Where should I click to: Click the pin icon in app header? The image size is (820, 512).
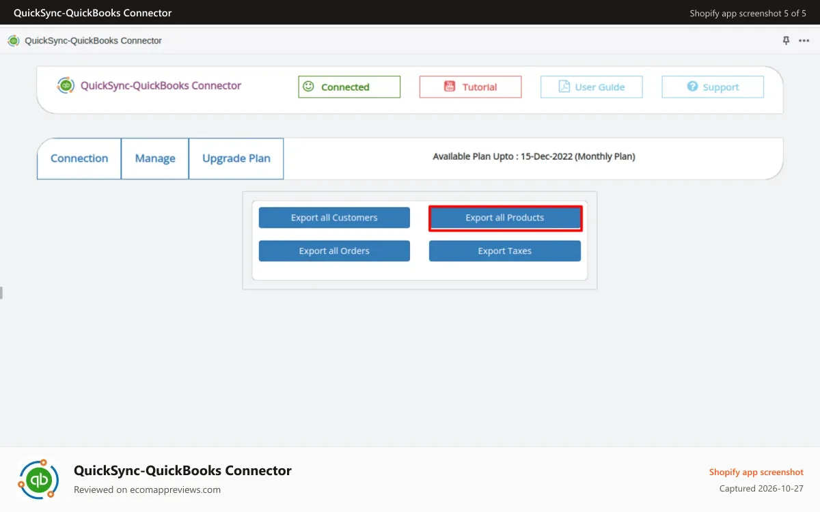click(786, 41)
